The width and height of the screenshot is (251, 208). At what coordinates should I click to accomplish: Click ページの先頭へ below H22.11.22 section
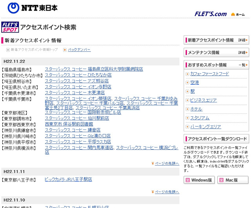(x=167, y=163)
